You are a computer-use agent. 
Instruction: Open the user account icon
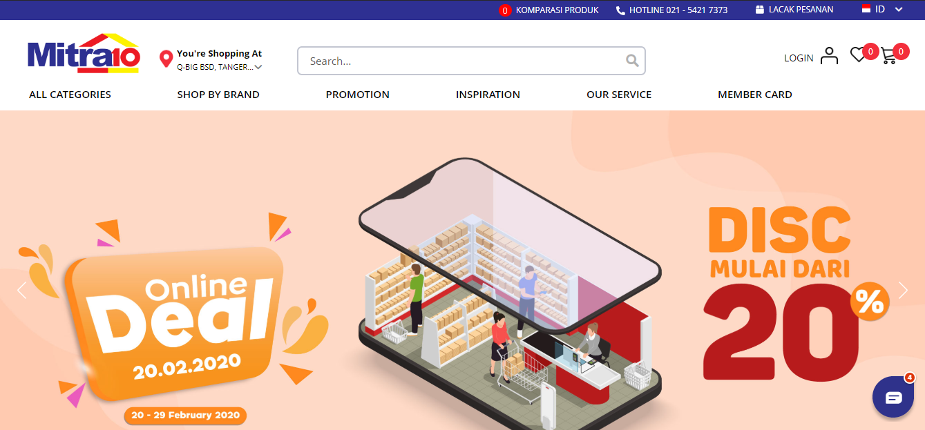click(829, 56)
